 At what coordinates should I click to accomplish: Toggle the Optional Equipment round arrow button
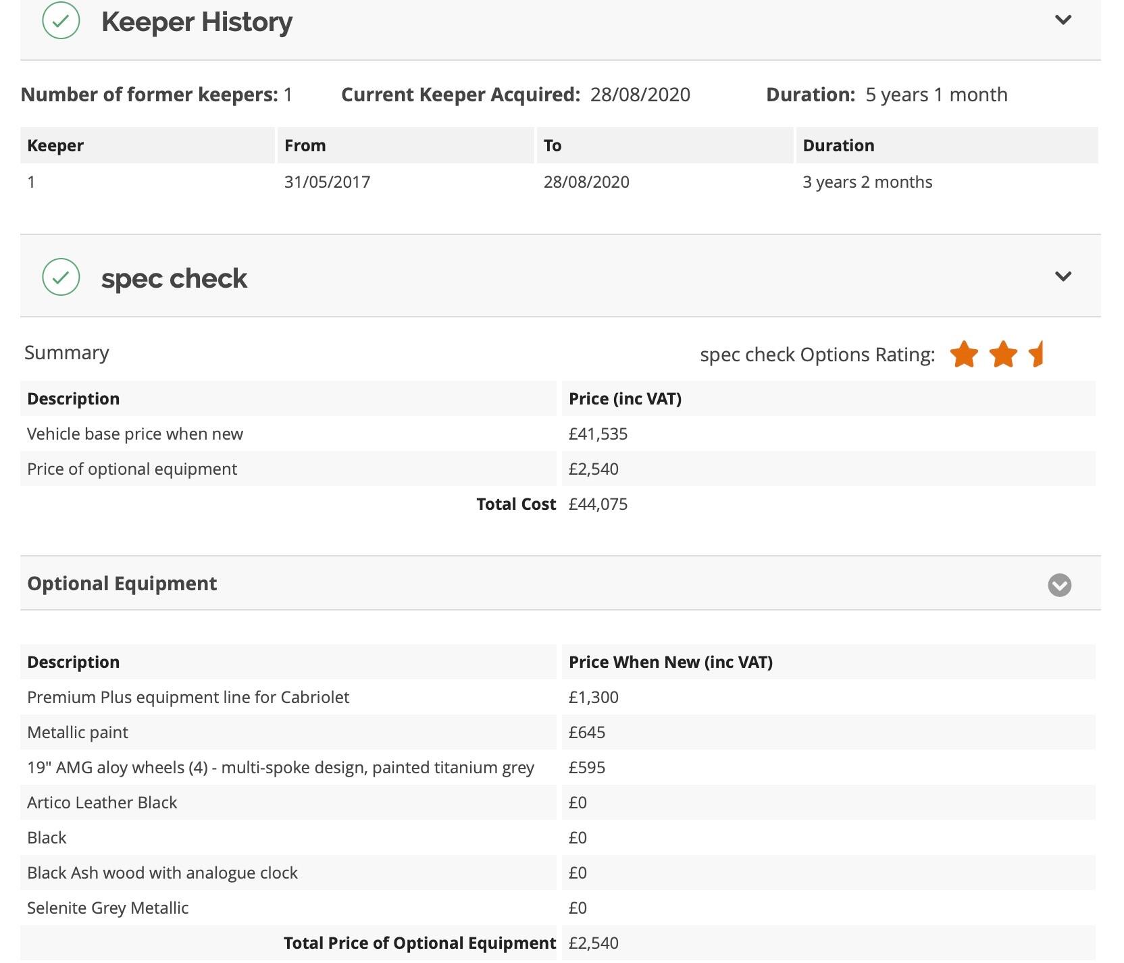pyautogui.click(x=1059, y=585)
